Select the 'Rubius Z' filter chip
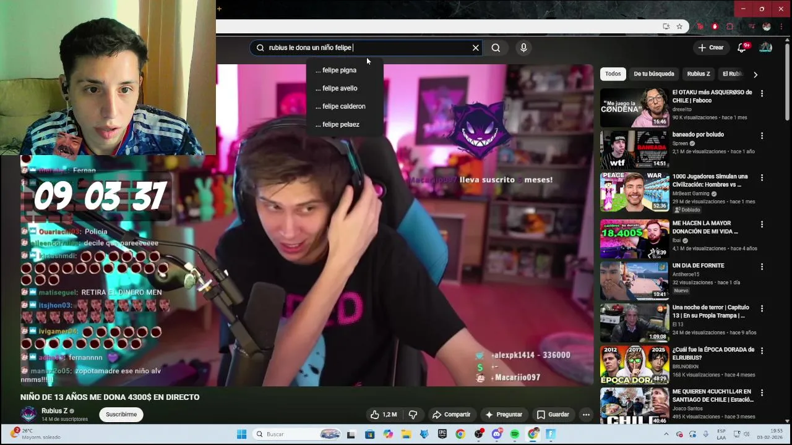792x445 pixels. pos(699,74)
